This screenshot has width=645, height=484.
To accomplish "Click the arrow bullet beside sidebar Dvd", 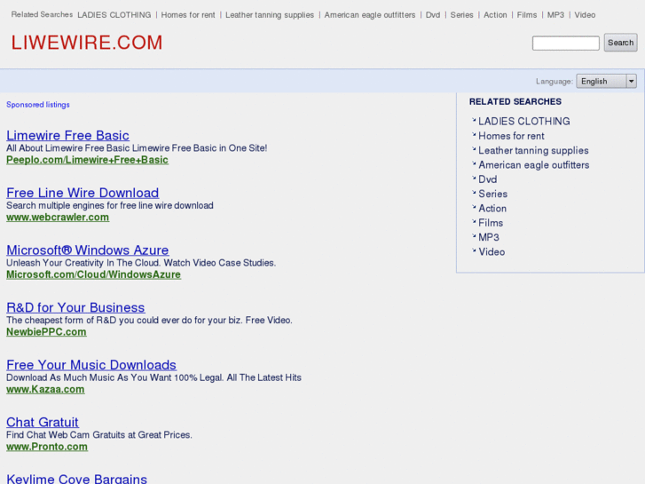I will click(474, 178).
